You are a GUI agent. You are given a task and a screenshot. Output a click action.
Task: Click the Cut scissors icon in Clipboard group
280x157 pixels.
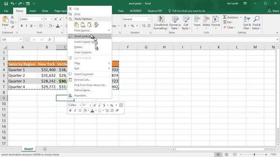12,17
